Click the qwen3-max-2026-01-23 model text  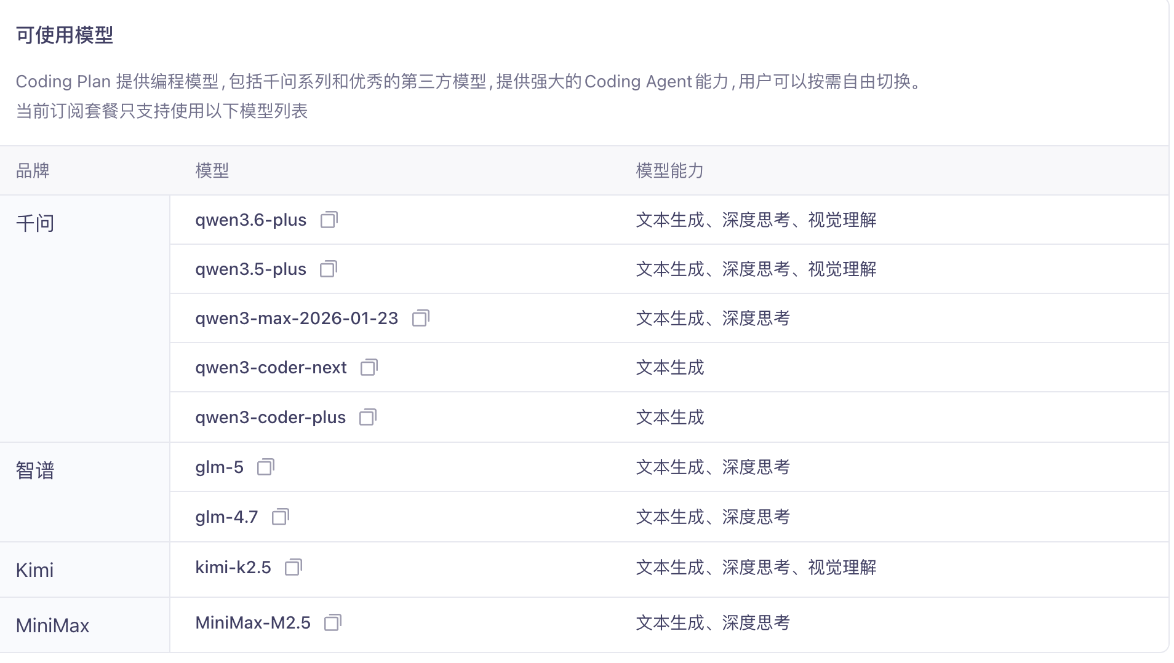point(297,318)
